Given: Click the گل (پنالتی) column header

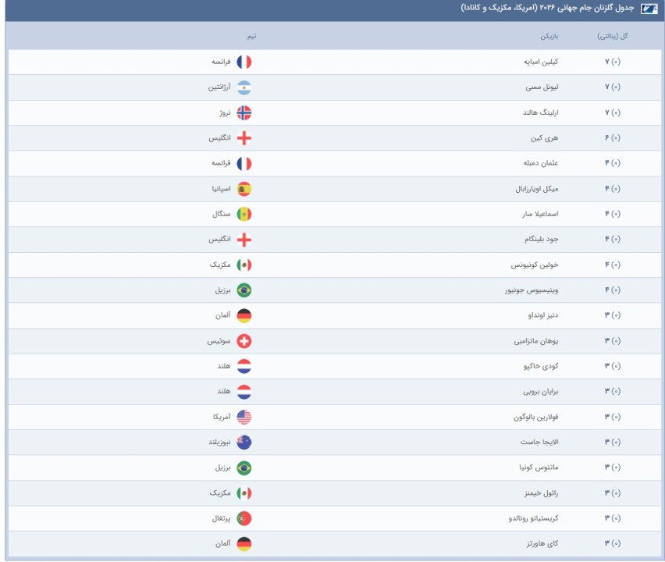Looking at the screenshot, I should click(x=613, y=37).
